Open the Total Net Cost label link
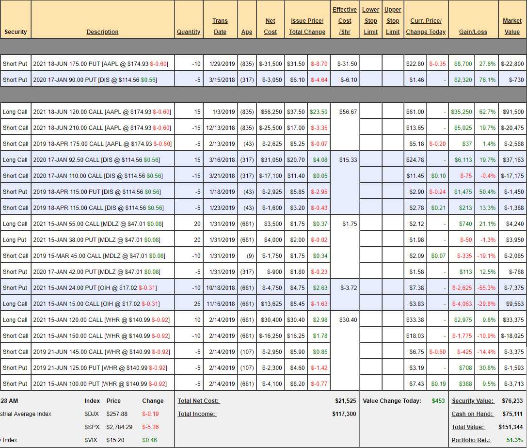The height and width of the screenshot is (448, 527). [198, 401]
